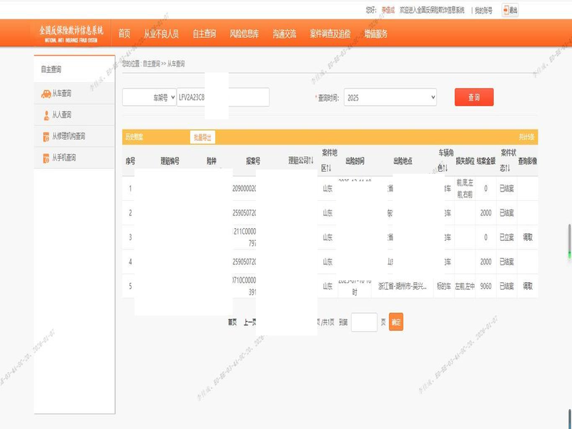Go to 风险信息库 in the top navigation
The image size is (572, 429).
[x=245, y=34]
